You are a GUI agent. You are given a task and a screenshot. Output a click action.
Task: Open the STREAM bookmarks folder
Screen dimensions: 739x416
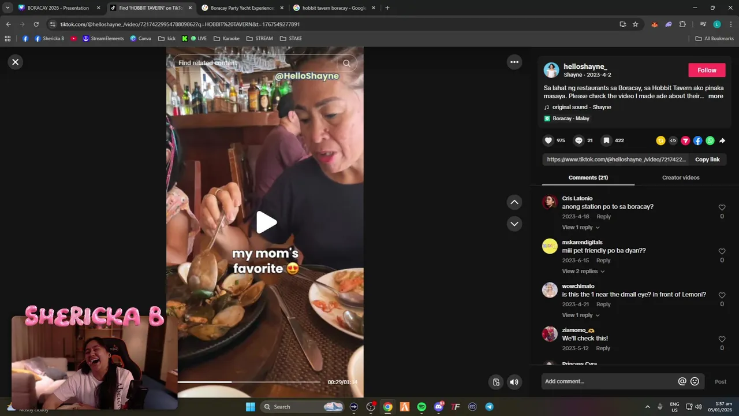click(x=259, y=39)
